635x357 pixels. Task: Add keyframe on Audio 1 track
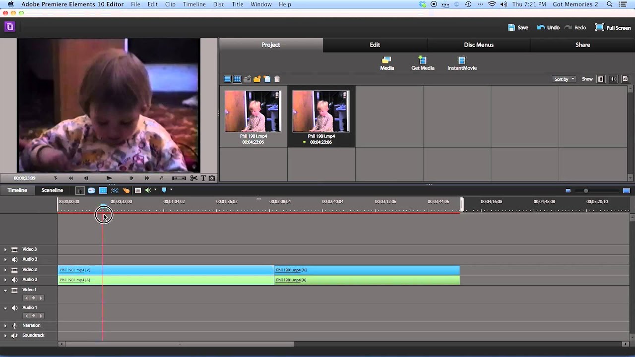33,316
